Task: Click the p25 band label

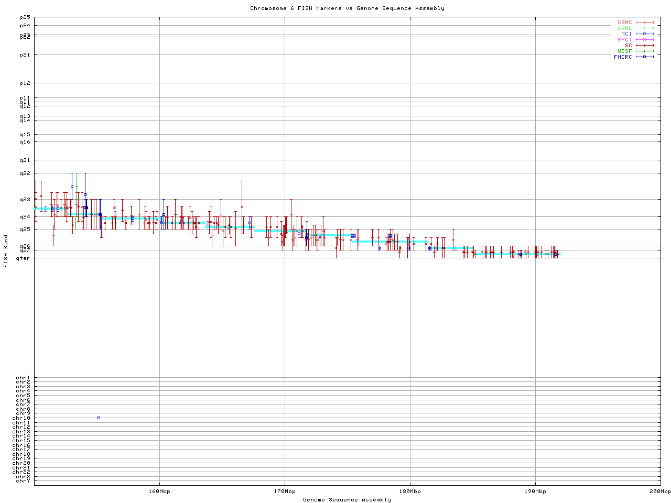Action: coord(25,18)
